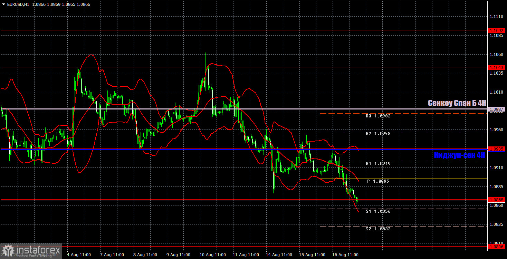
Task: Click the red 1.0806 price level tag
Action: pos(497,247)
